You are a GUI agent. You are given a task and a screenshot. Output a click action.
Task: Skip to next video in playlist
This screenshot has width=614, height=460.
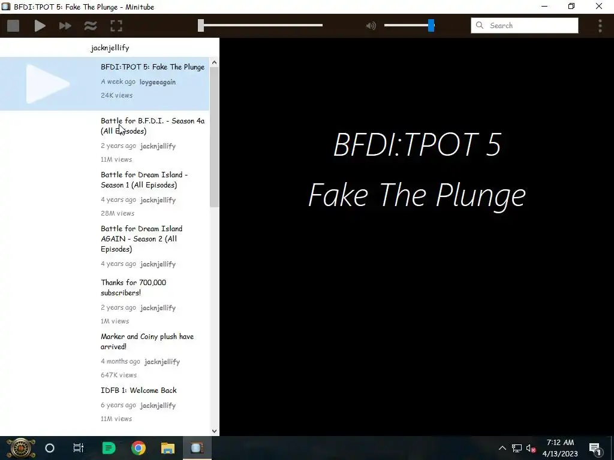(65, 26)
